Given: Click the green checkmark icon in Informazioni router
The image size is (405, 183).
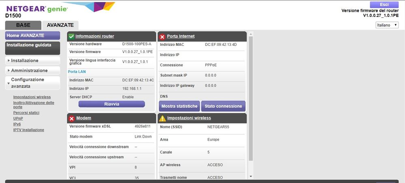Looking at the screenshot, I should pos(71,37).
